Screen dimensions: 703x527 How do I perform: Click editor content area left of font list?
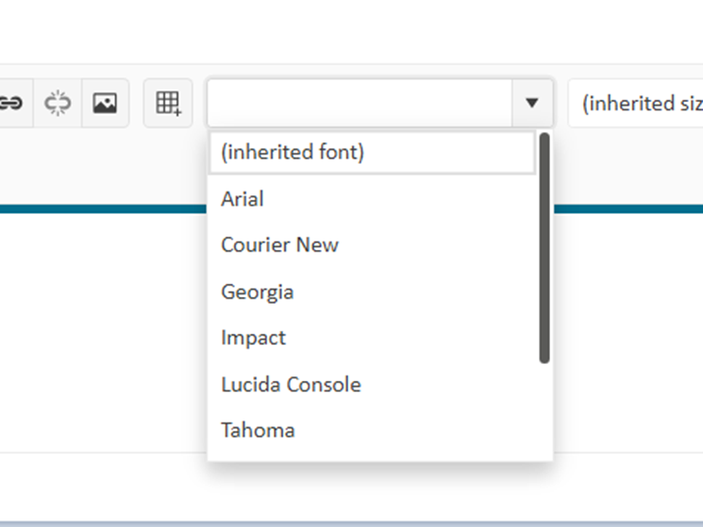point(103,331)
